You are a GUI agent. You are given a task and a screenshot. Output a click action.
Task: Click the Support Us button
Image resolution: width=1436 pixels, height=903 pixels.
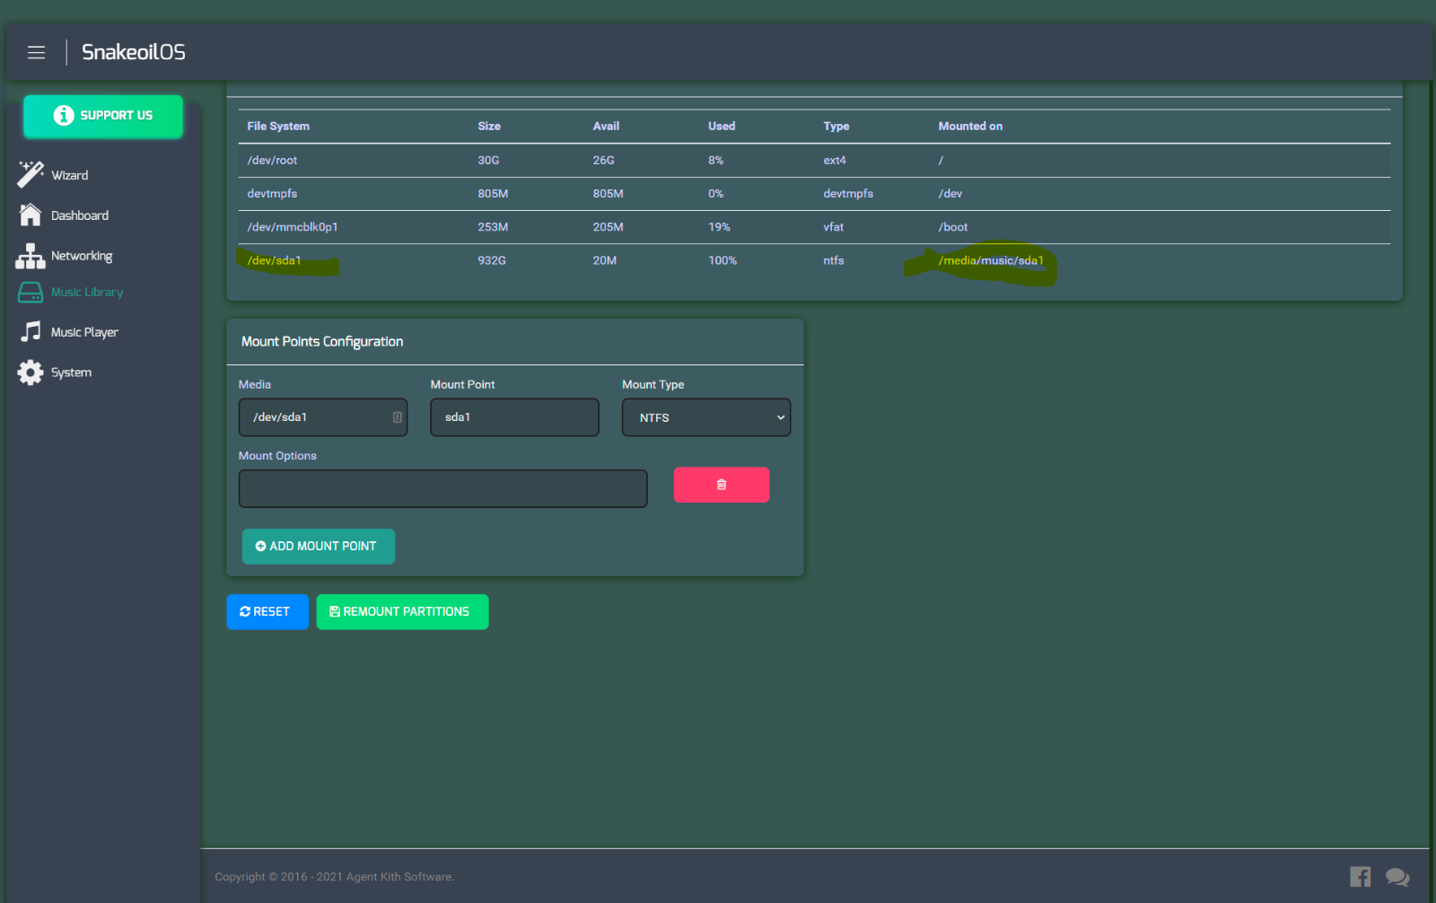[x=103, y=116]
